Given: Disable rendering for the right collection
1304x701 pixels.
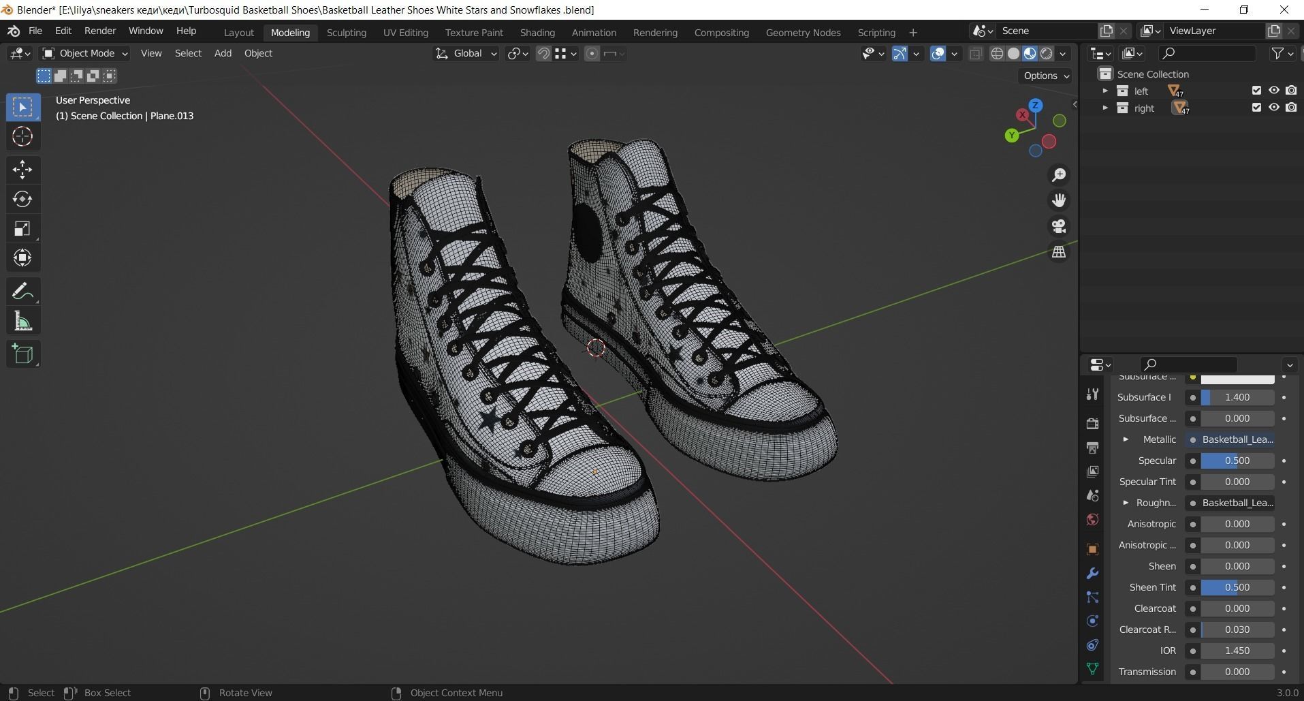Looking at the screenshot, I should pos(1291,108).
